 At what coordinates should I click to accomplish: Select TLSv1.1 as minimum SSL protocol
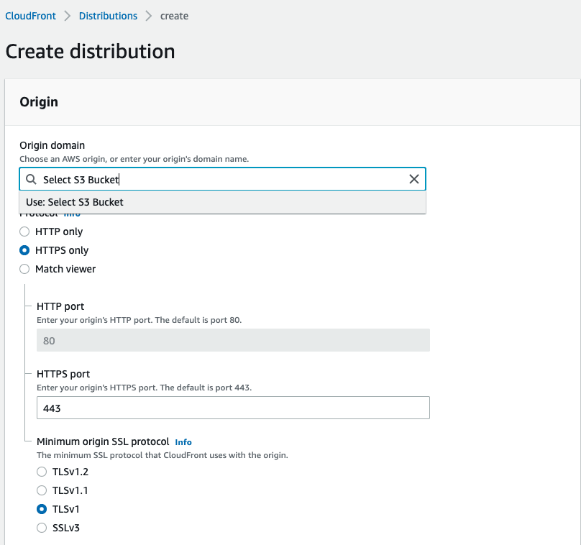coord(42,490)
